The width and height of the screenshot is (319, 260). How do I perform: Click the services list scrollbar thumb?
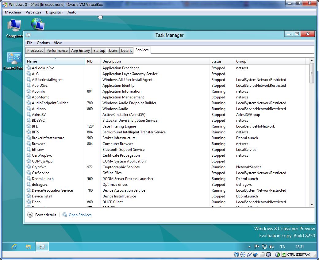pyautogui.click(x=312, y=73)
